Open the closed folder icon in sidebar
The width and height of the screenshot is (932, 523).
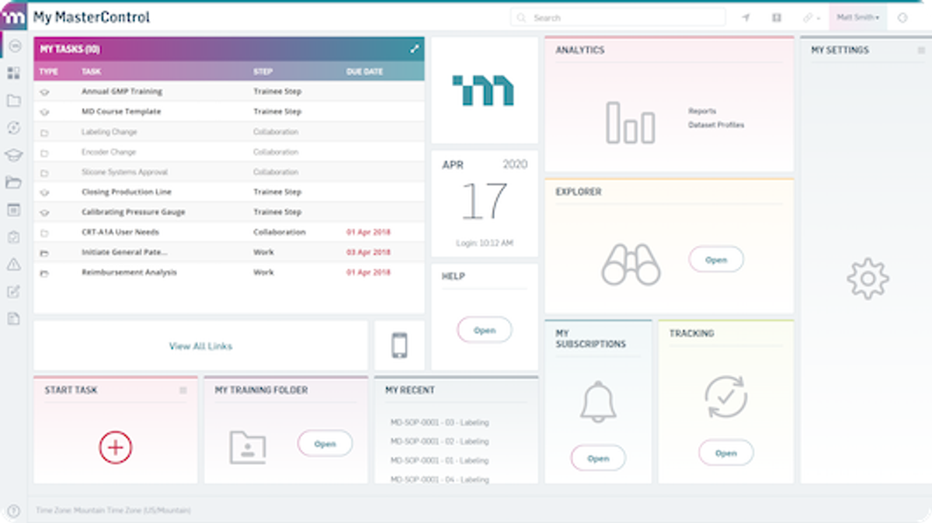(13, 101)
